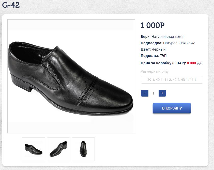Click the 1 000Р price heading
Viewport: 214px width, 170px height.
[152, 25]
